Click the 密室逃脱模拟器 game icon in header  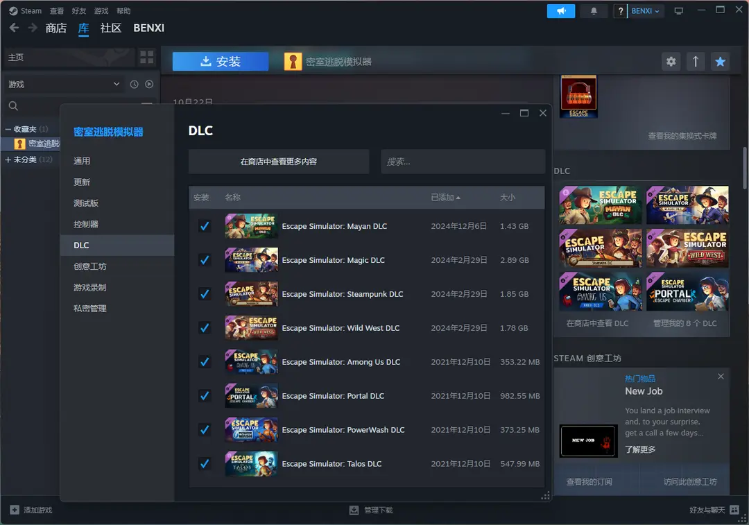pyautogui.click(x=293, y=62)
